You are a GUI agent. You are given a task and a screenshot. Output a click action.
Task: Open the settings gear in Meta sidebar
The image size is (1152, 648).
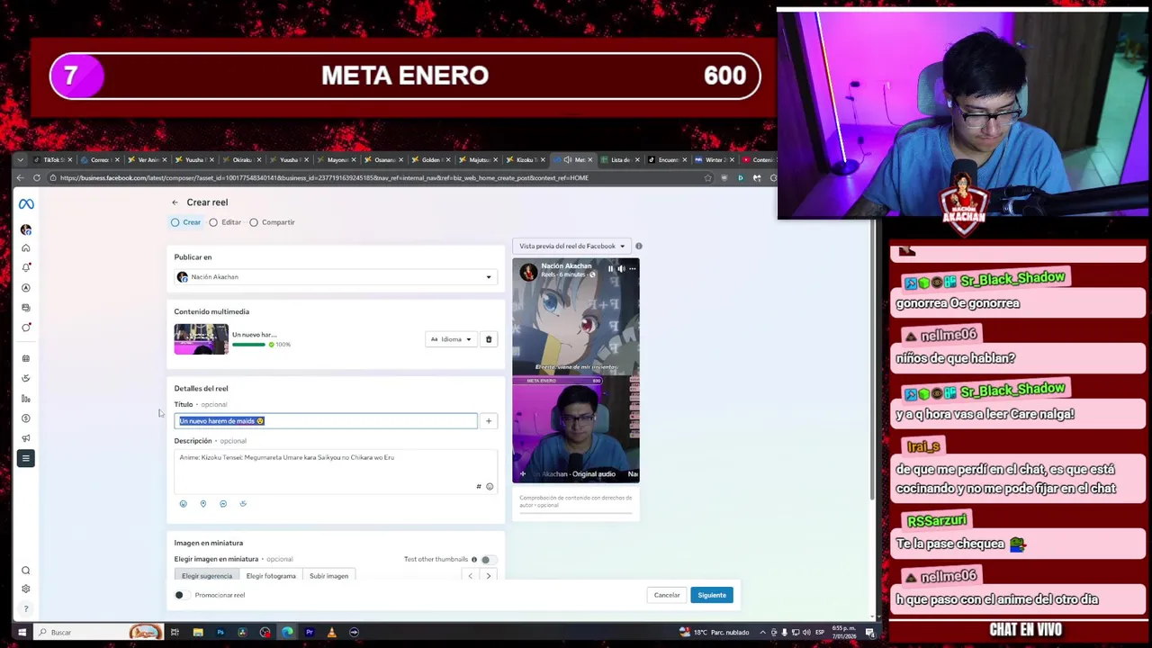point(26,589)
